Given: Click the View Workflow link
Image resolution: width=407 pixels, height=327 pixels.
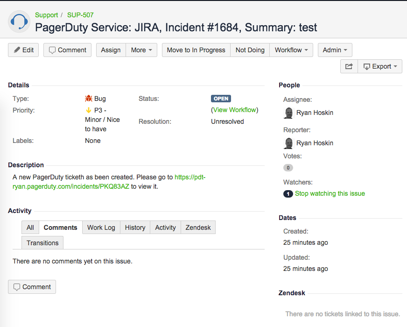Looking at the screenshot, I should pos(234,110).
